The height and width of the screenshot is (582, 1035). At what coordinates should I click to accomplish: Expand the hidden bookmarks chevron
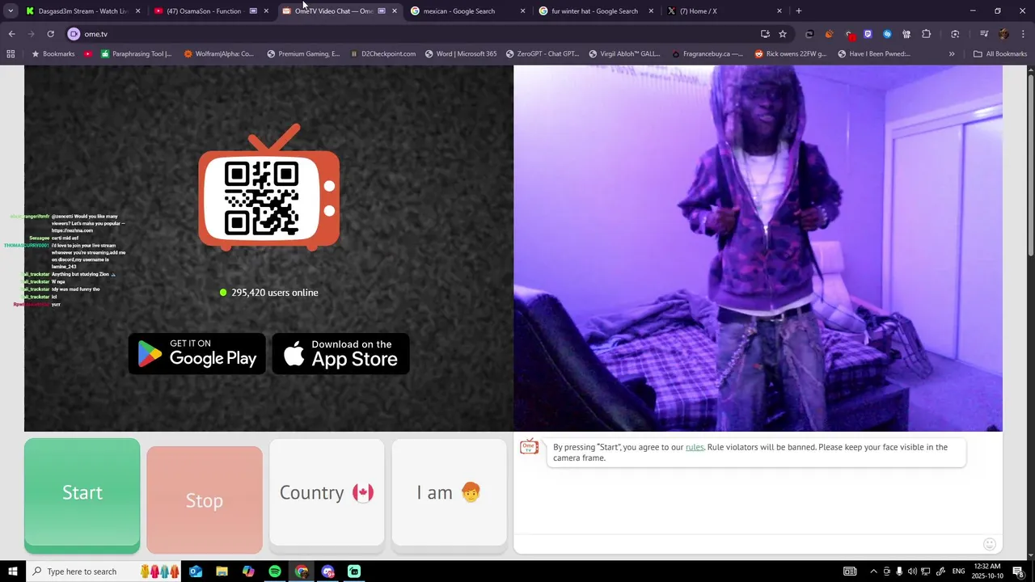pyautogui.click(x=952, y=54)
